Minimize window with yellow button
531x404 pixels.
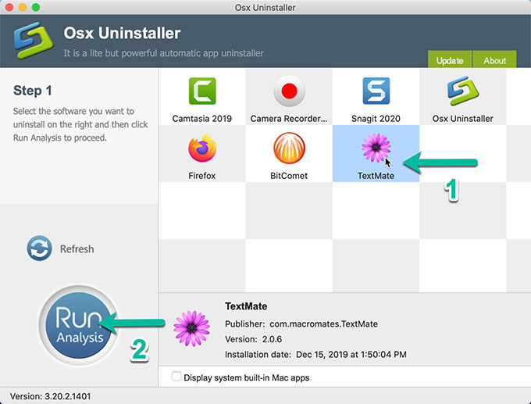click(x=23, y=7)
